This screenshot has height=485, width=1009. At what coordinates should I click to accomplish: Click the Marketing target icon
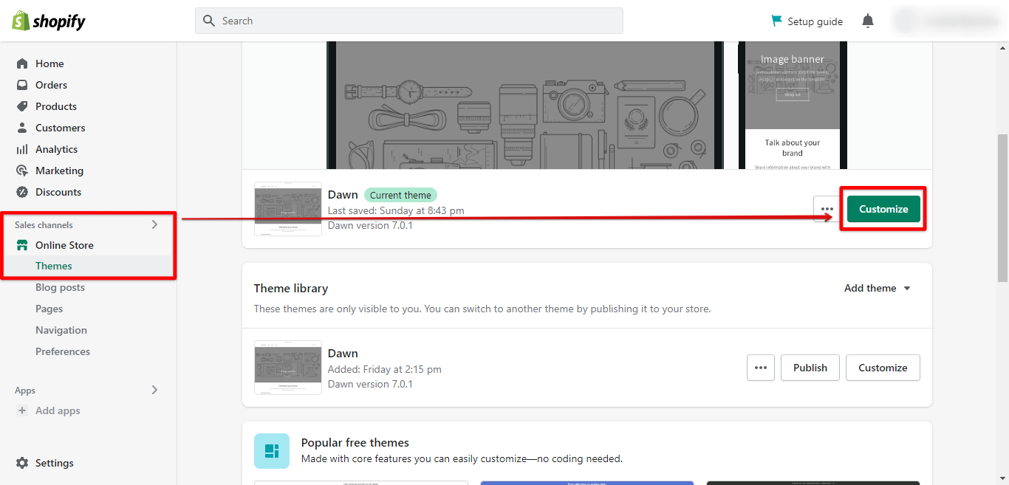click(x=22, y=171)
